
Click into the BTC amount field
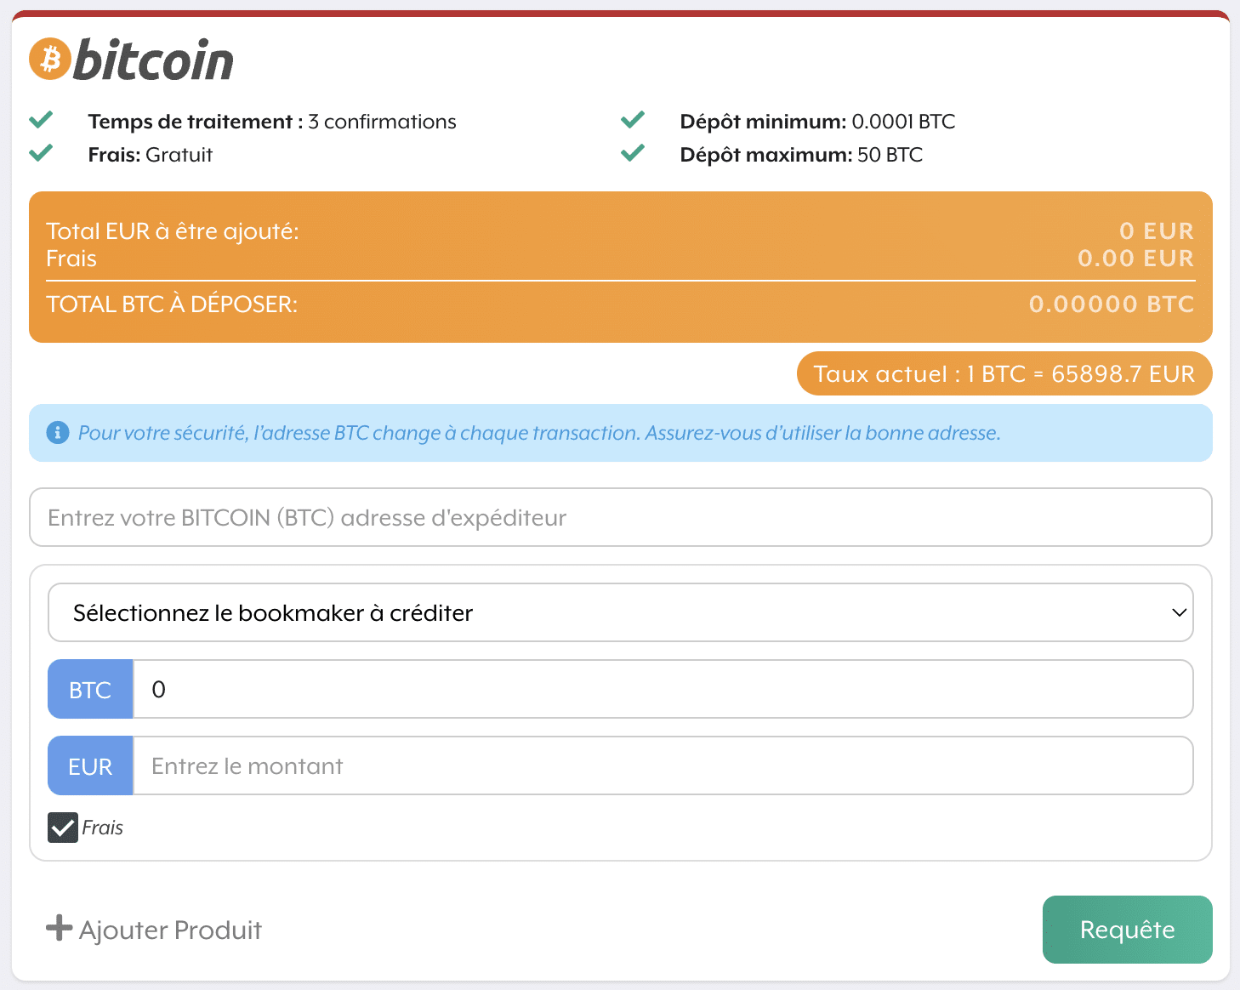663,689
